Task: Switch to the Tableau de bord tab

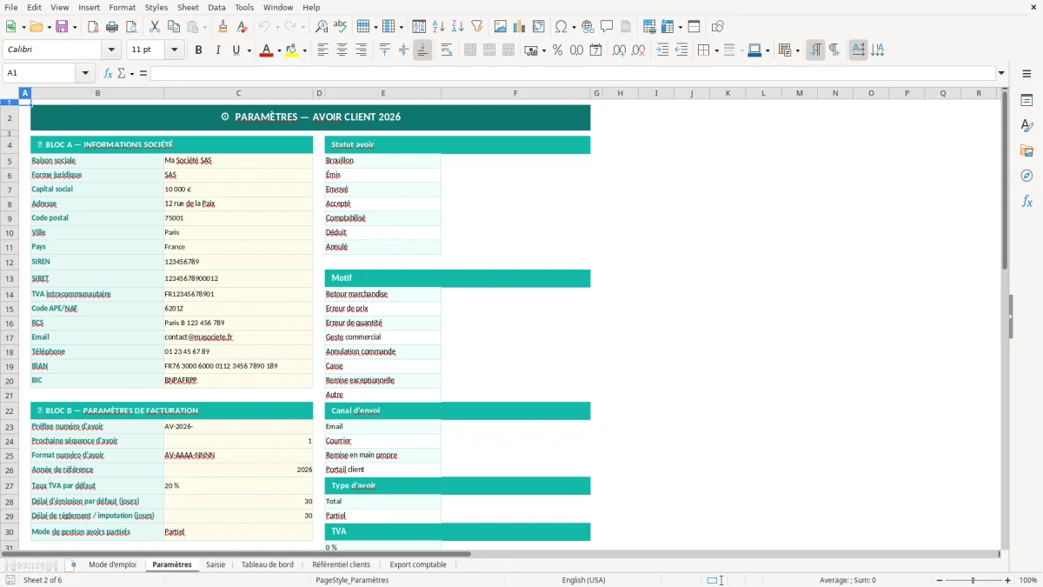Action: [268, 564]
